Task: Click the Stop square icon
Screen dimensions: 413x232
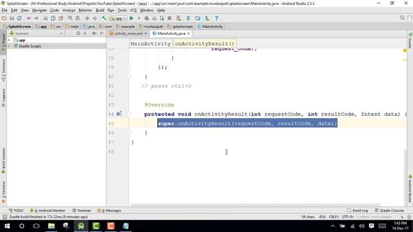Action: pos(170,18)
